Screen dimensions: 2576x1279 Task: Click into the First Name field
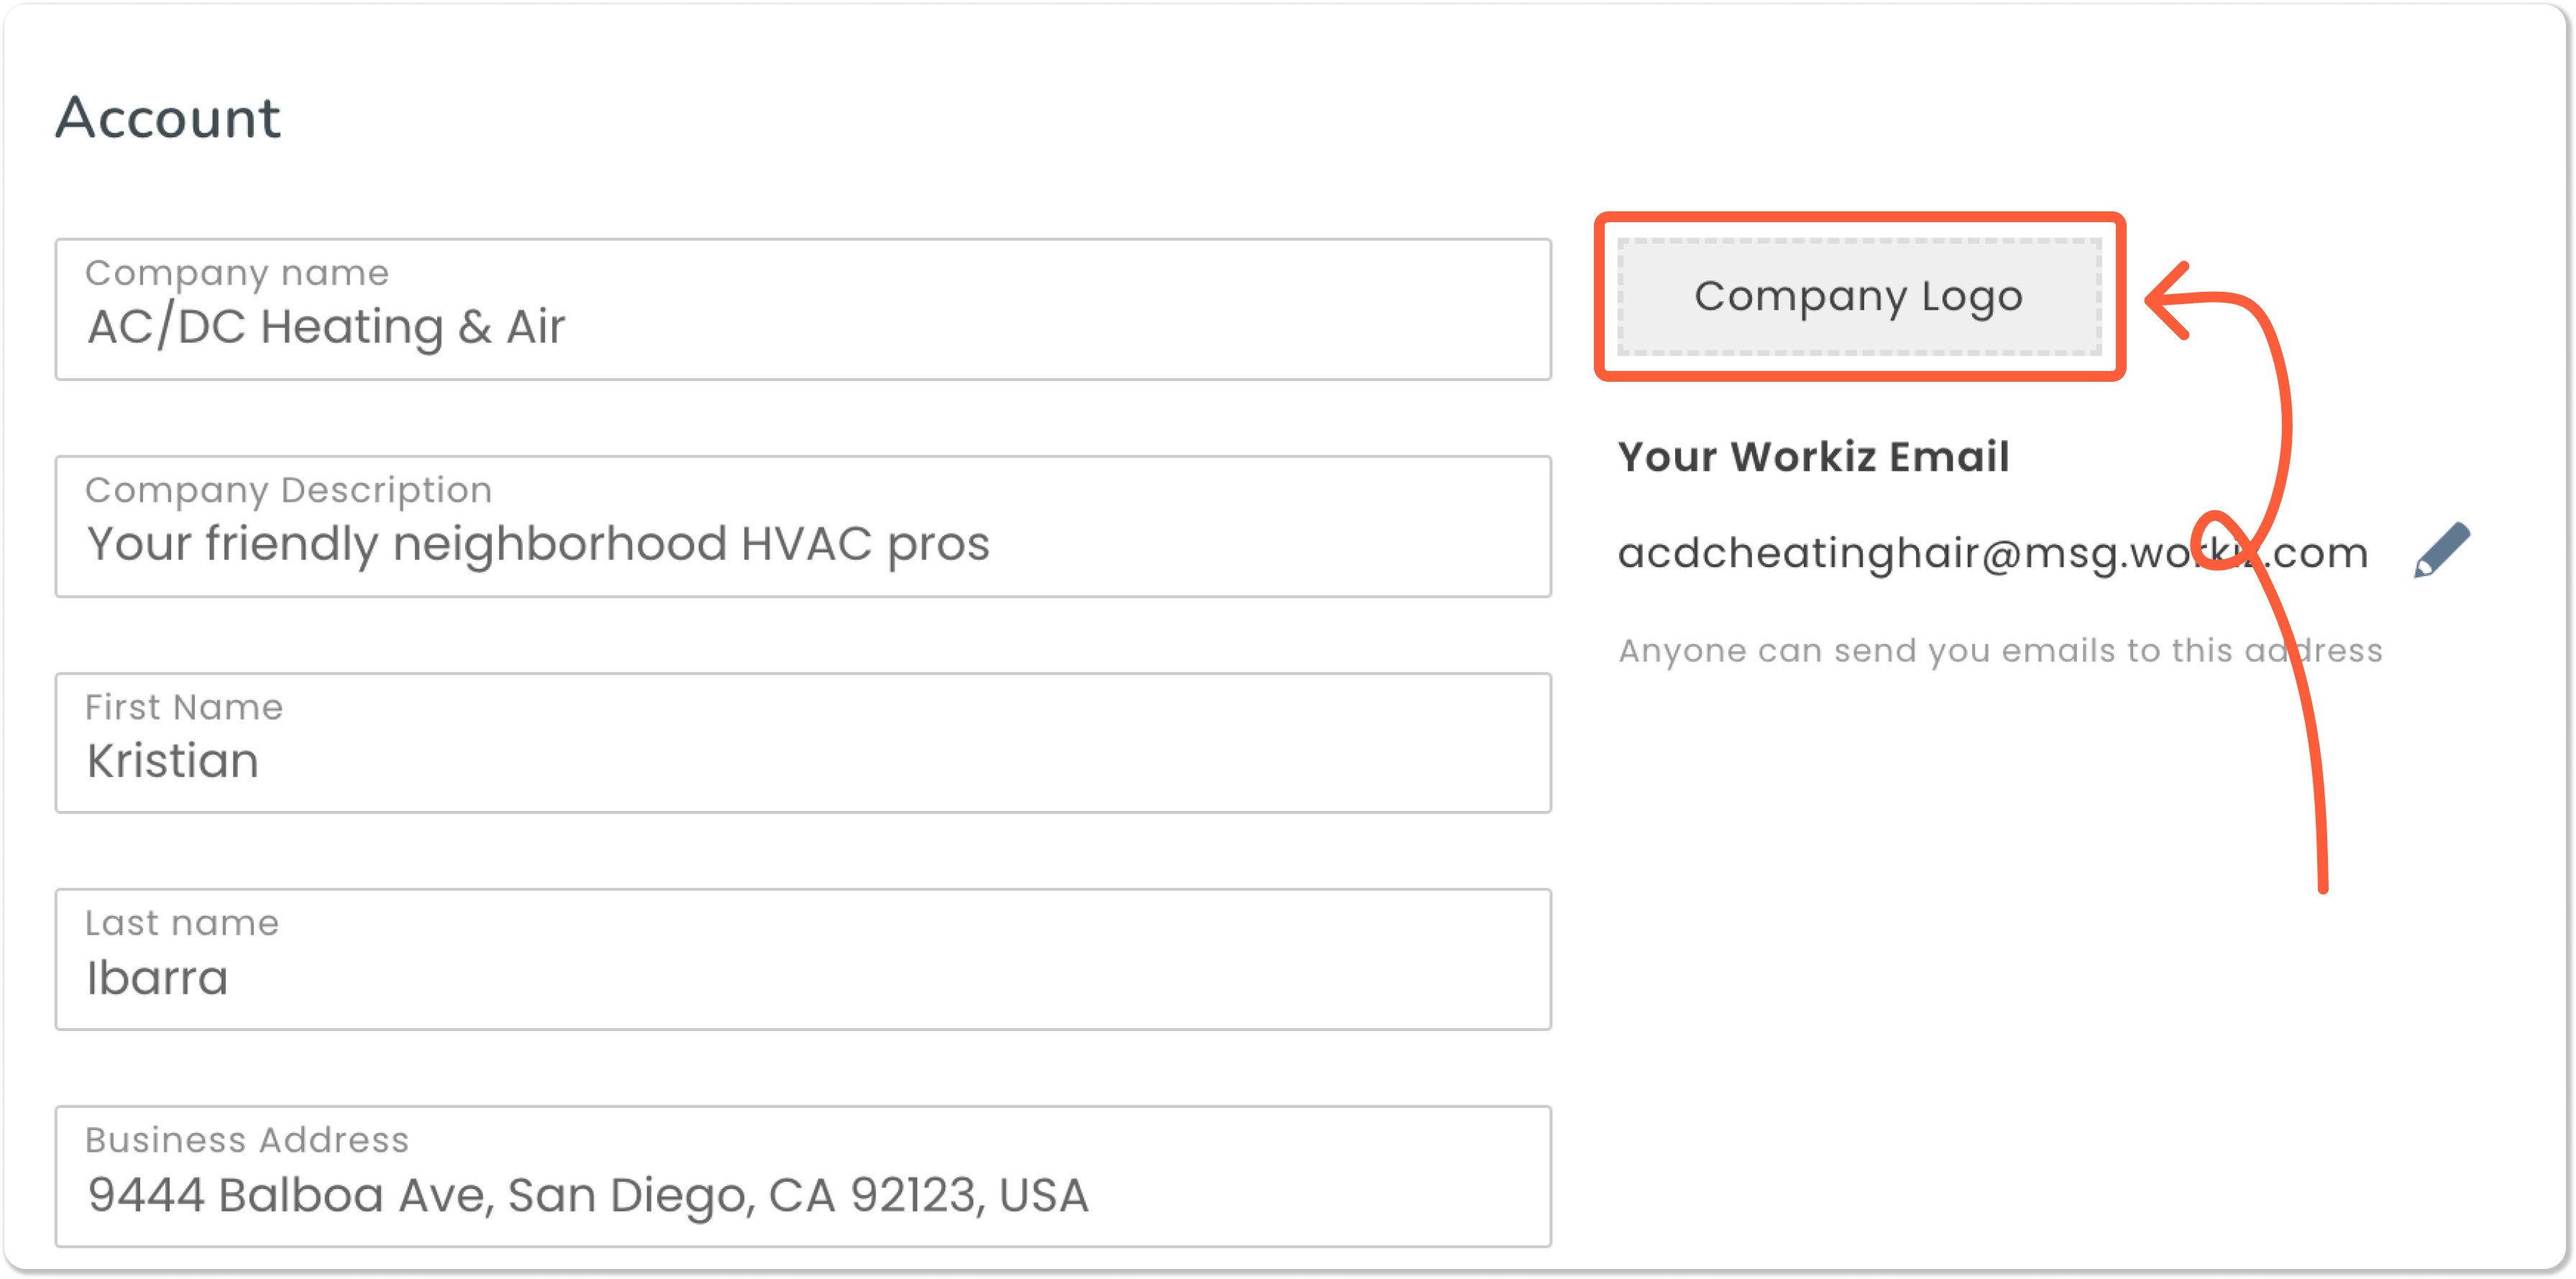(x=803, y=743)
